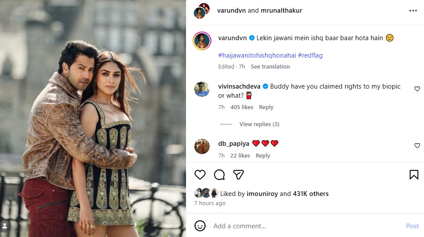Open varundvn's story profile picture

pos(202,41)
